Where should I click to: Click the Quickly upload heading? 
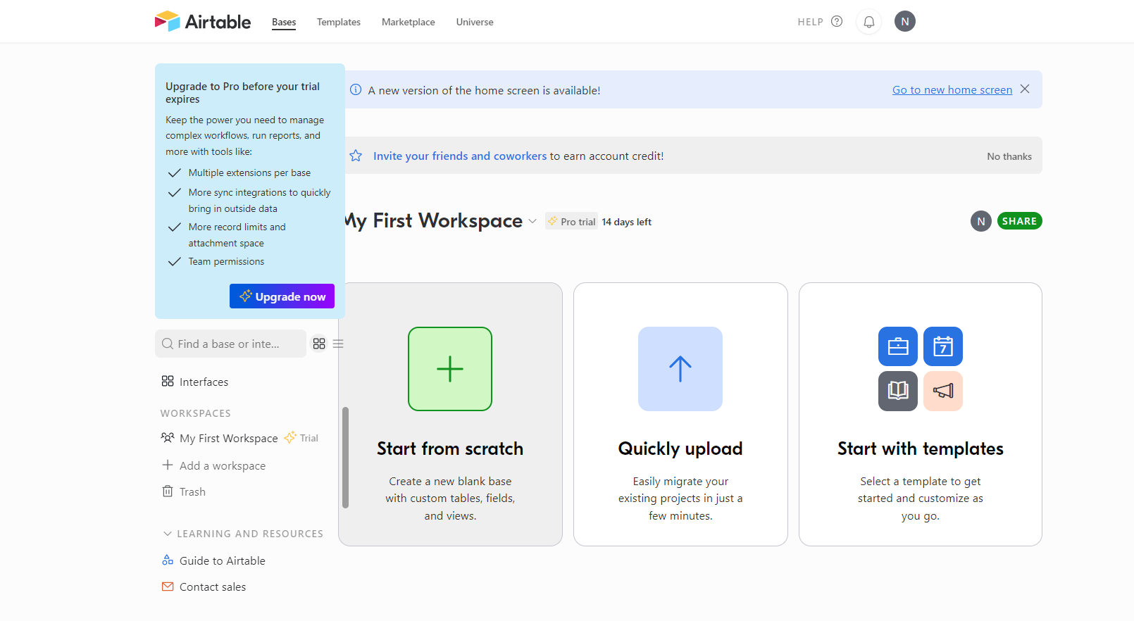[x=680, y=448]
